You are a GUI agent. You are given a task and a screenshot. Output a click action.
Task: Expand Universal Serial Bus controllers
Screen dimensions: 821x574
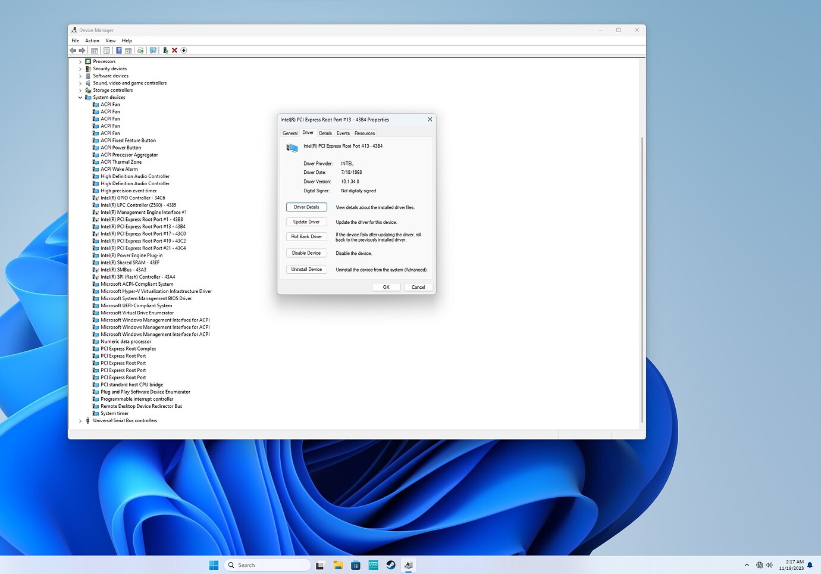(80, 420)
